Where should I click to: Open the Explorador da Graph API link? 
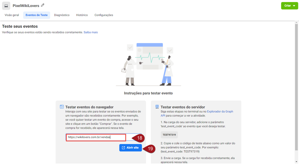(220, 112)
